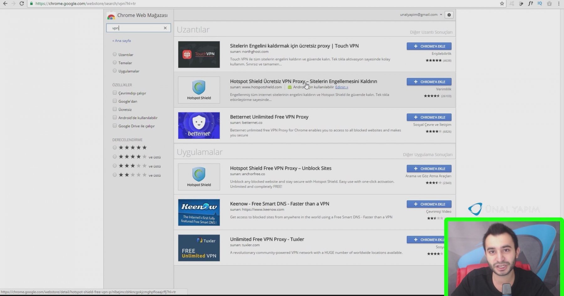Enable the Çevrimdışı çalışır checkbox

(115, 93)
